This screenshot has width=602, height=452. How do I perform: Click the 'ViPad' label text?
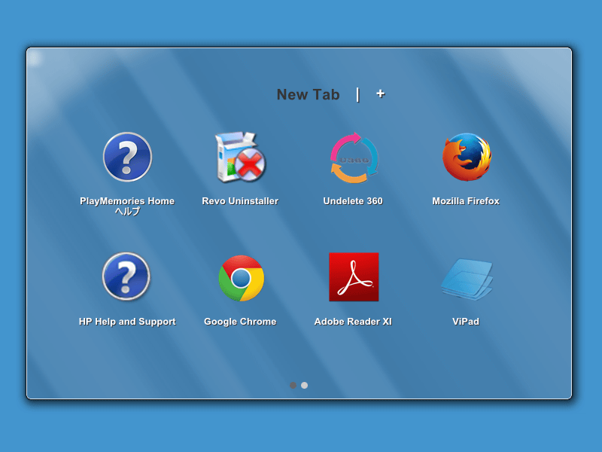[466, 322]
